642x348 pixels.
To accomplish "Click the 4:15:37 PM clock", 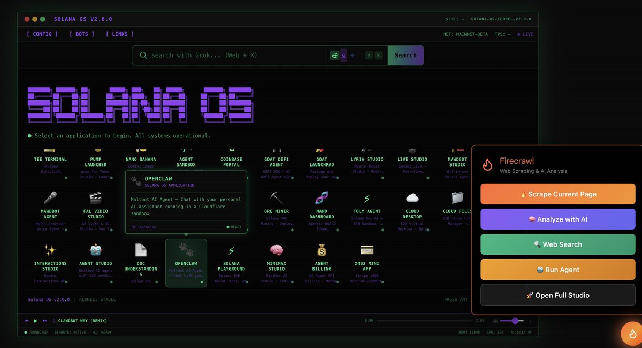I will pos(521,332).
